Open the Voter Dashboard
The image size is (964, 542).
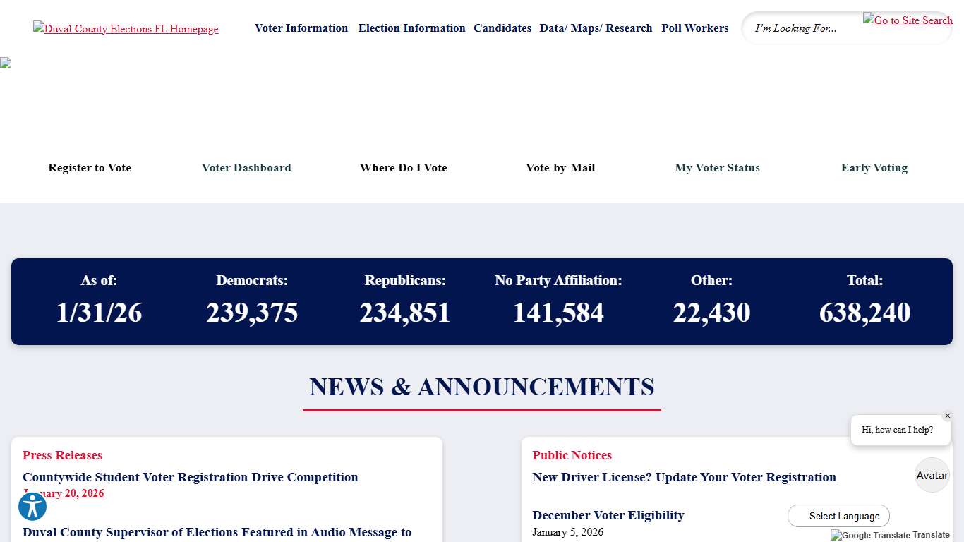(246, 168)
